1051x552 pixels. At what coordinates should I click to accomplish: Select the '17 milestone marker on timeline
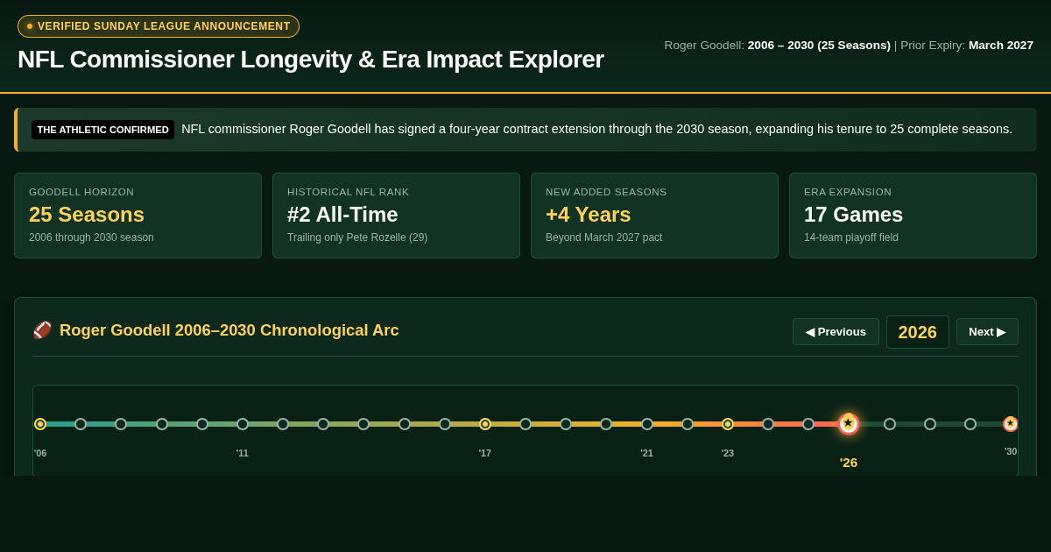pos(485,424)
